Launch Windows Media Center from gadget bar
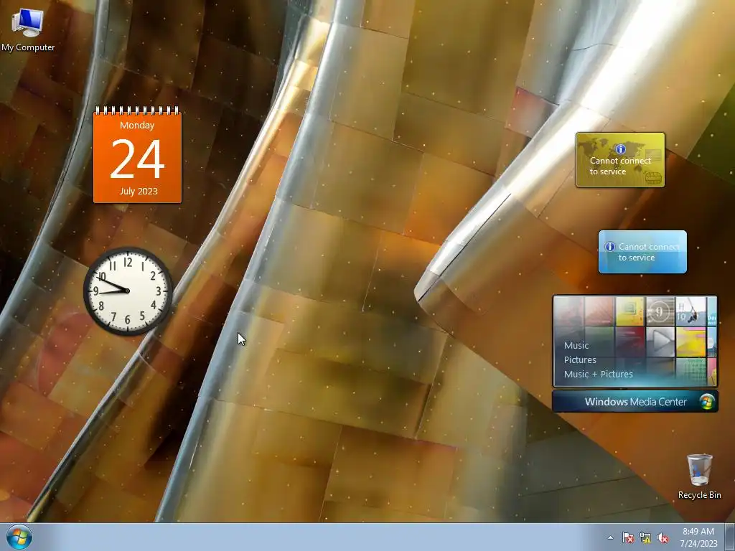The height and width of the screenshot is (551, 735). tap(635, 402)
